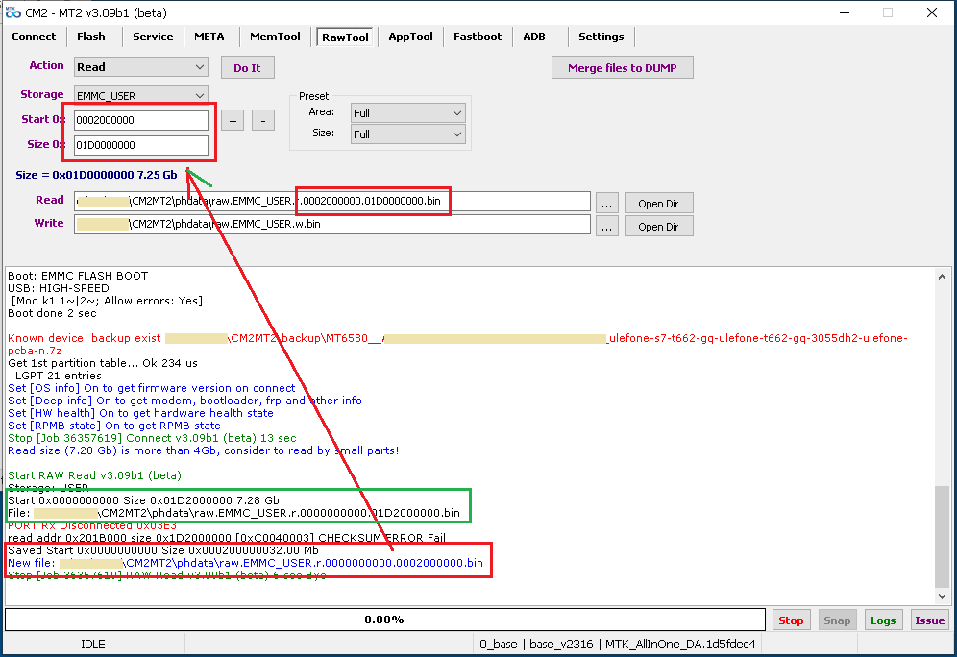
Task: Go to the Settings tab
Action: point(601,36)
